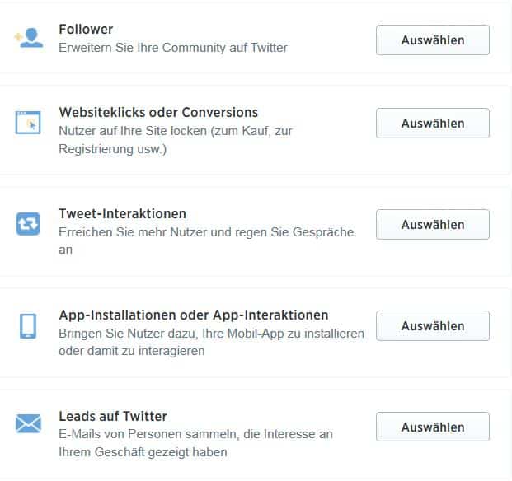512x481 pixels.
Task: Hit Auswählen beside App-Installationen oder App-Interaktionen
Action: click(432, 325)
